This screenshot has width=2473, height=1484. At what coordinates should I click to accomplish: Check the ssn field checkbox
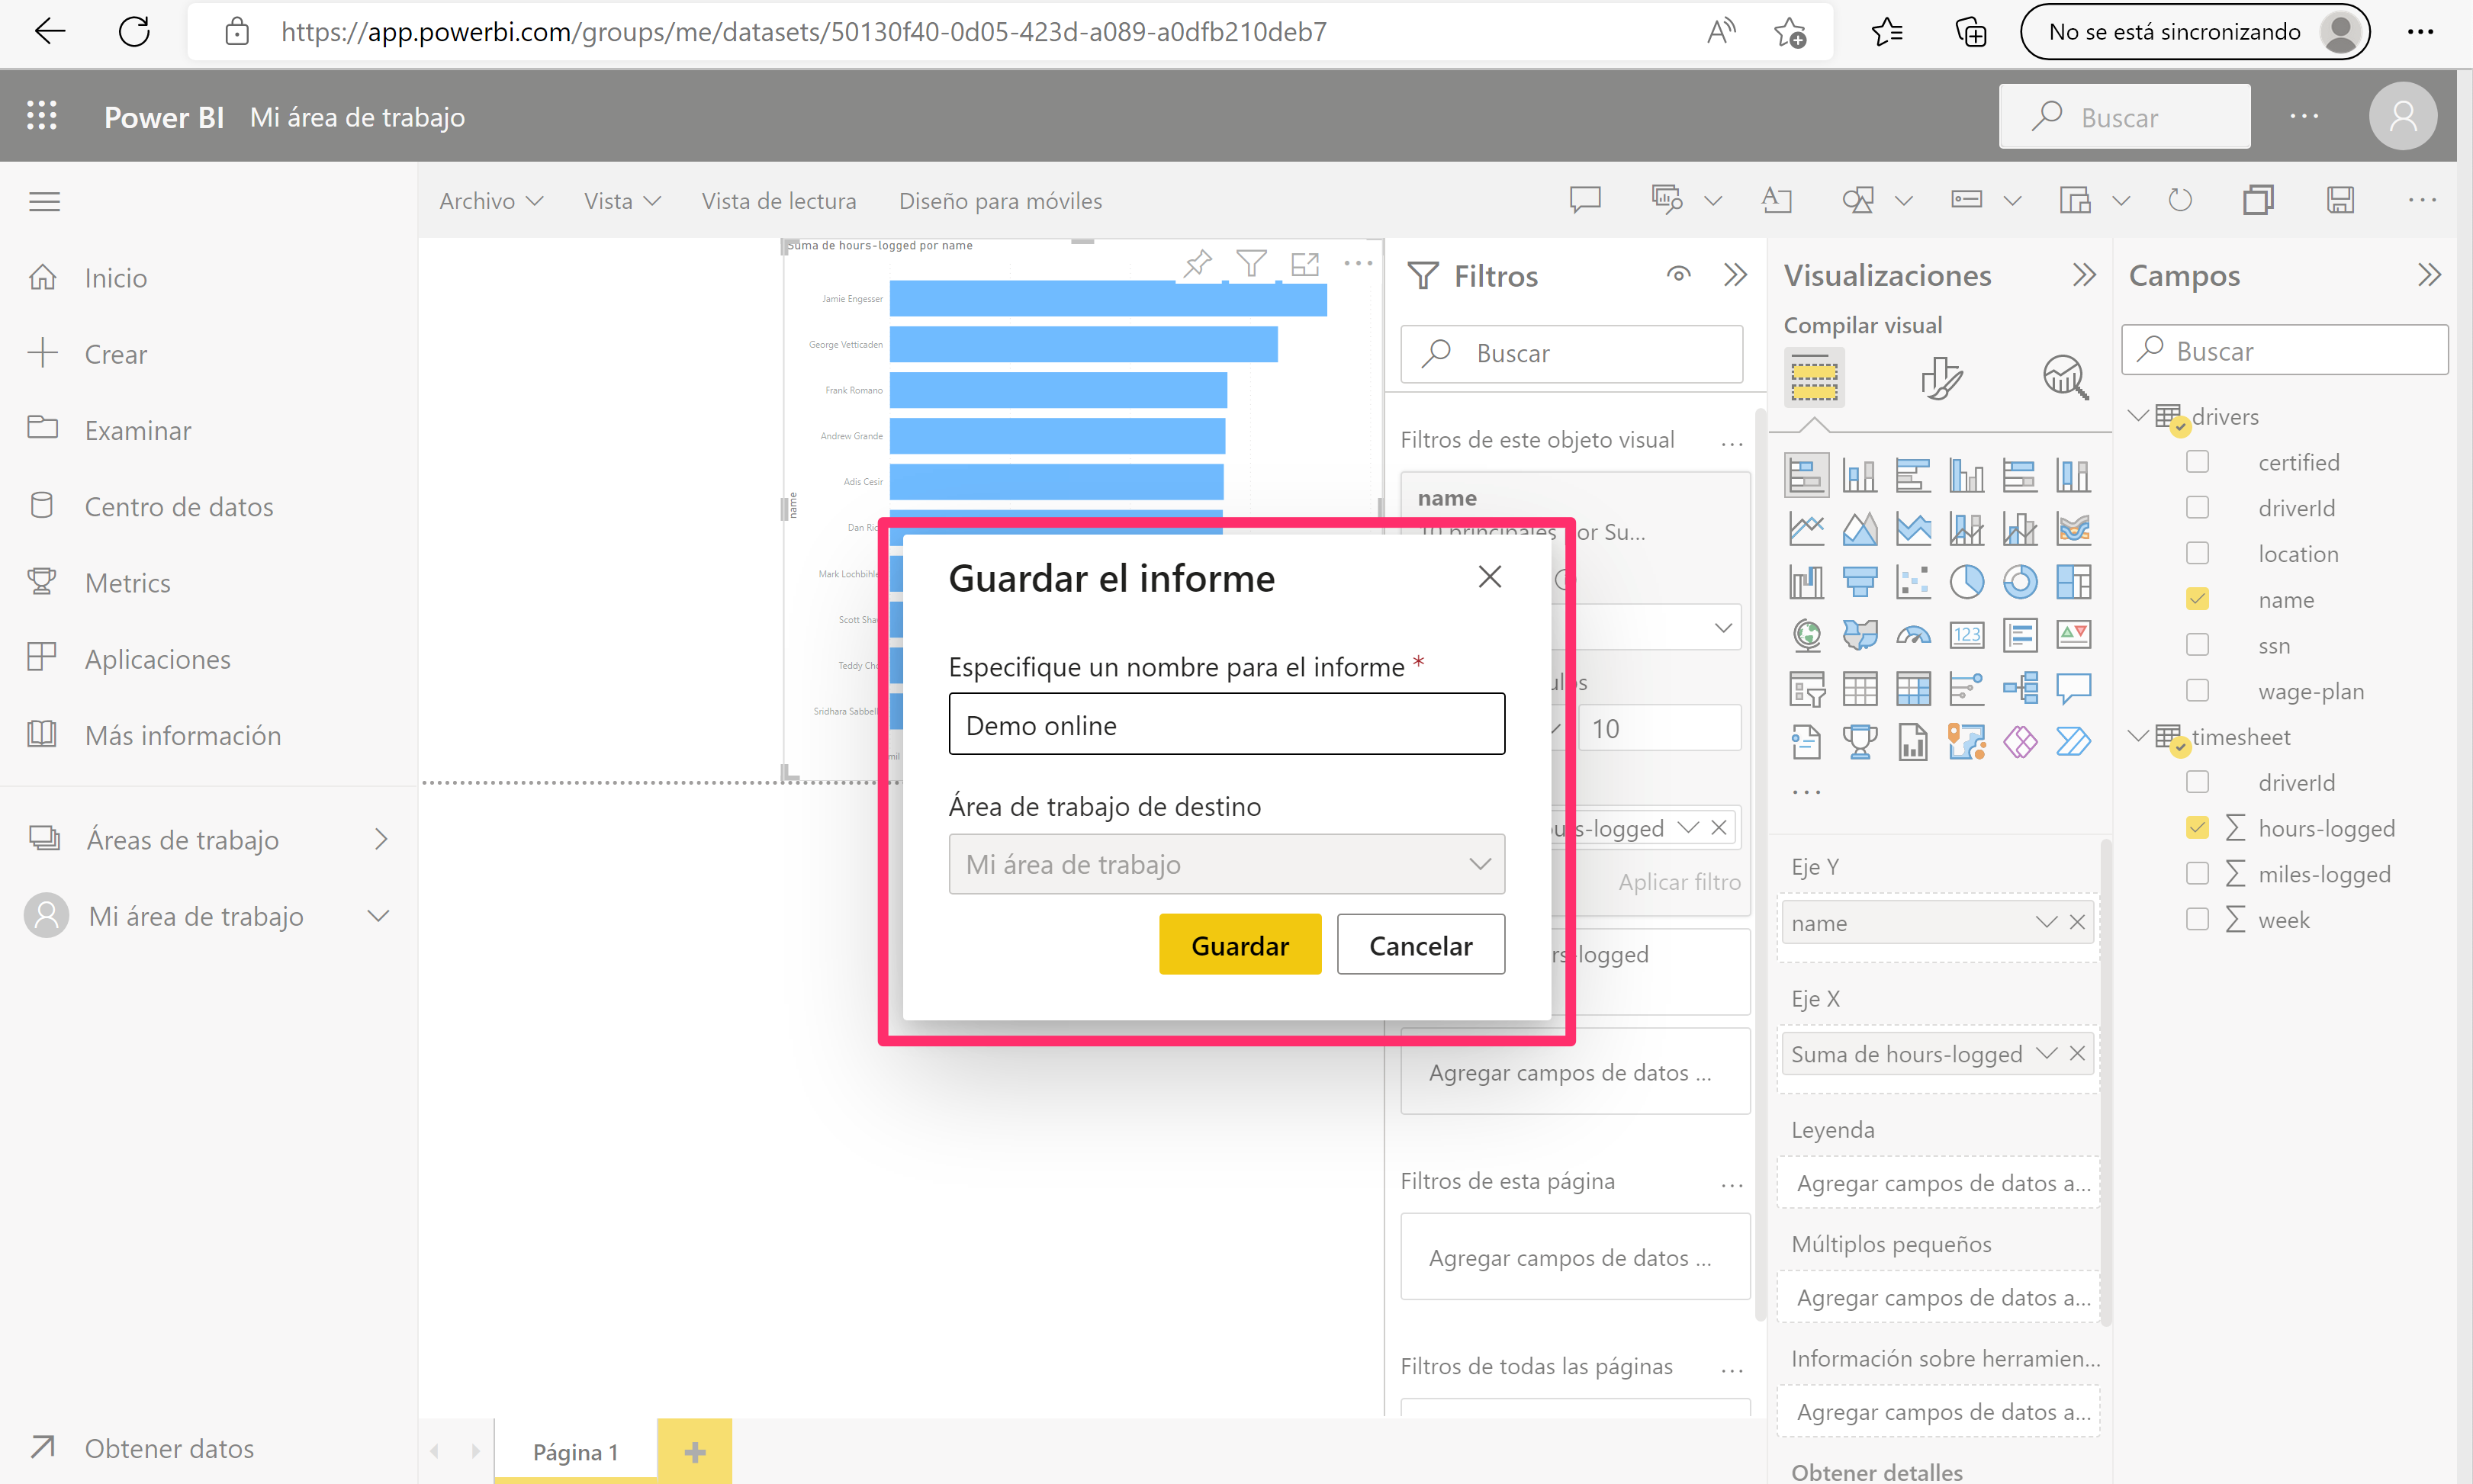coord(2197,645)
